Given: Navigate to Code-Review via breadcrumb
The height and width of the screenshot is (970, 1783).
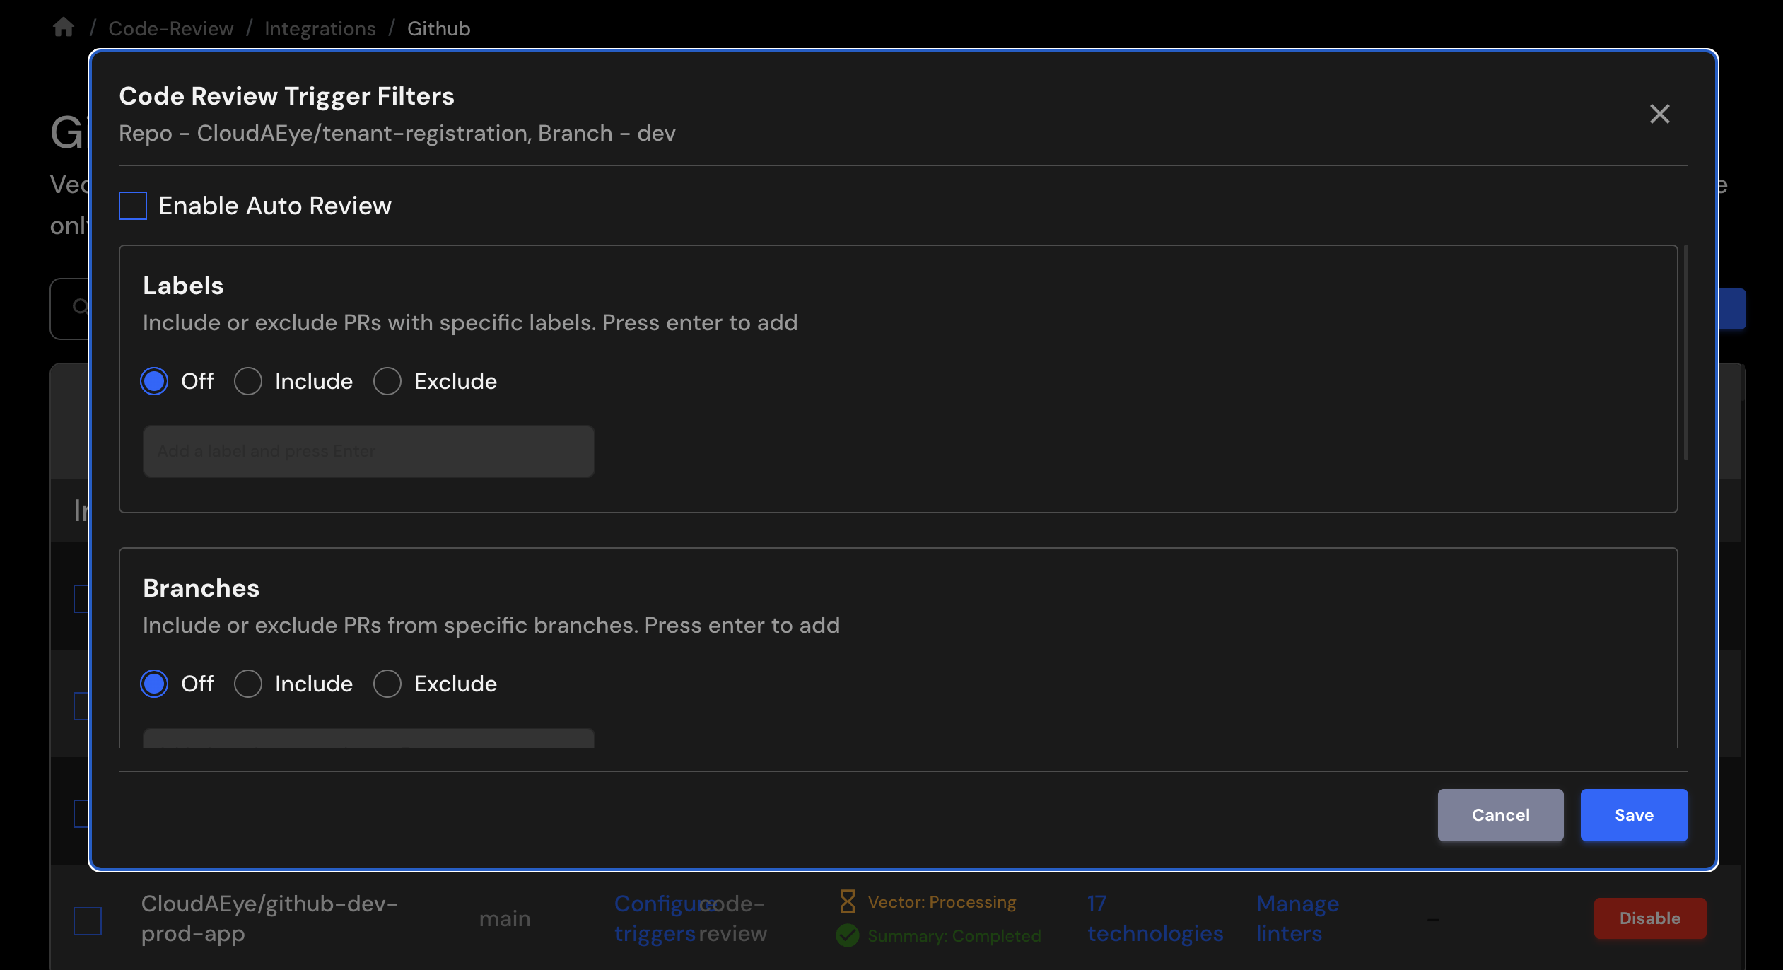Looking at the screenshot, I should pos(170,28).
